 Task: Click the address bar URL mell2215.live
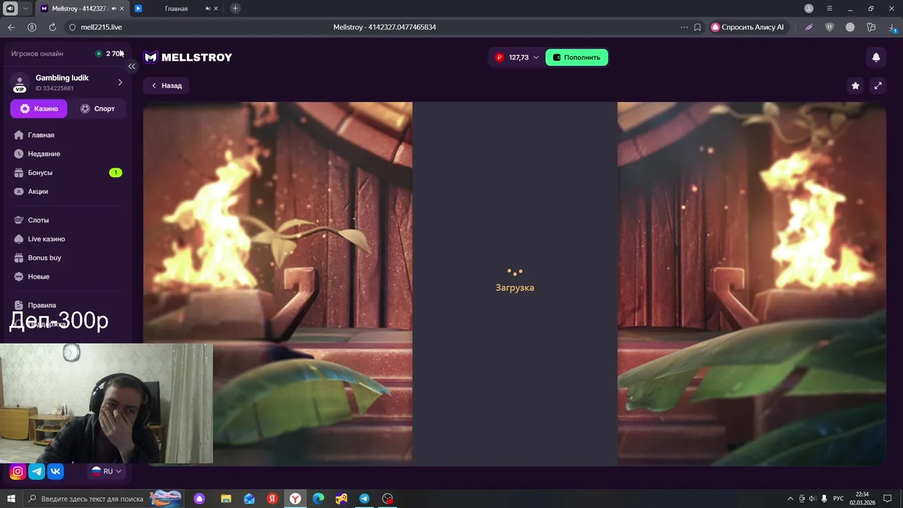(x=102, y=27)
